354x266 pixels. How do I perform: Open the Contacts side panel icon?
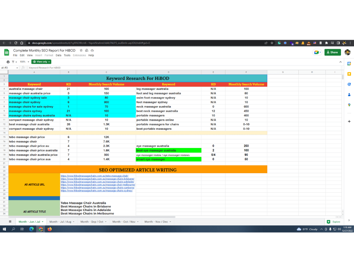349,95
